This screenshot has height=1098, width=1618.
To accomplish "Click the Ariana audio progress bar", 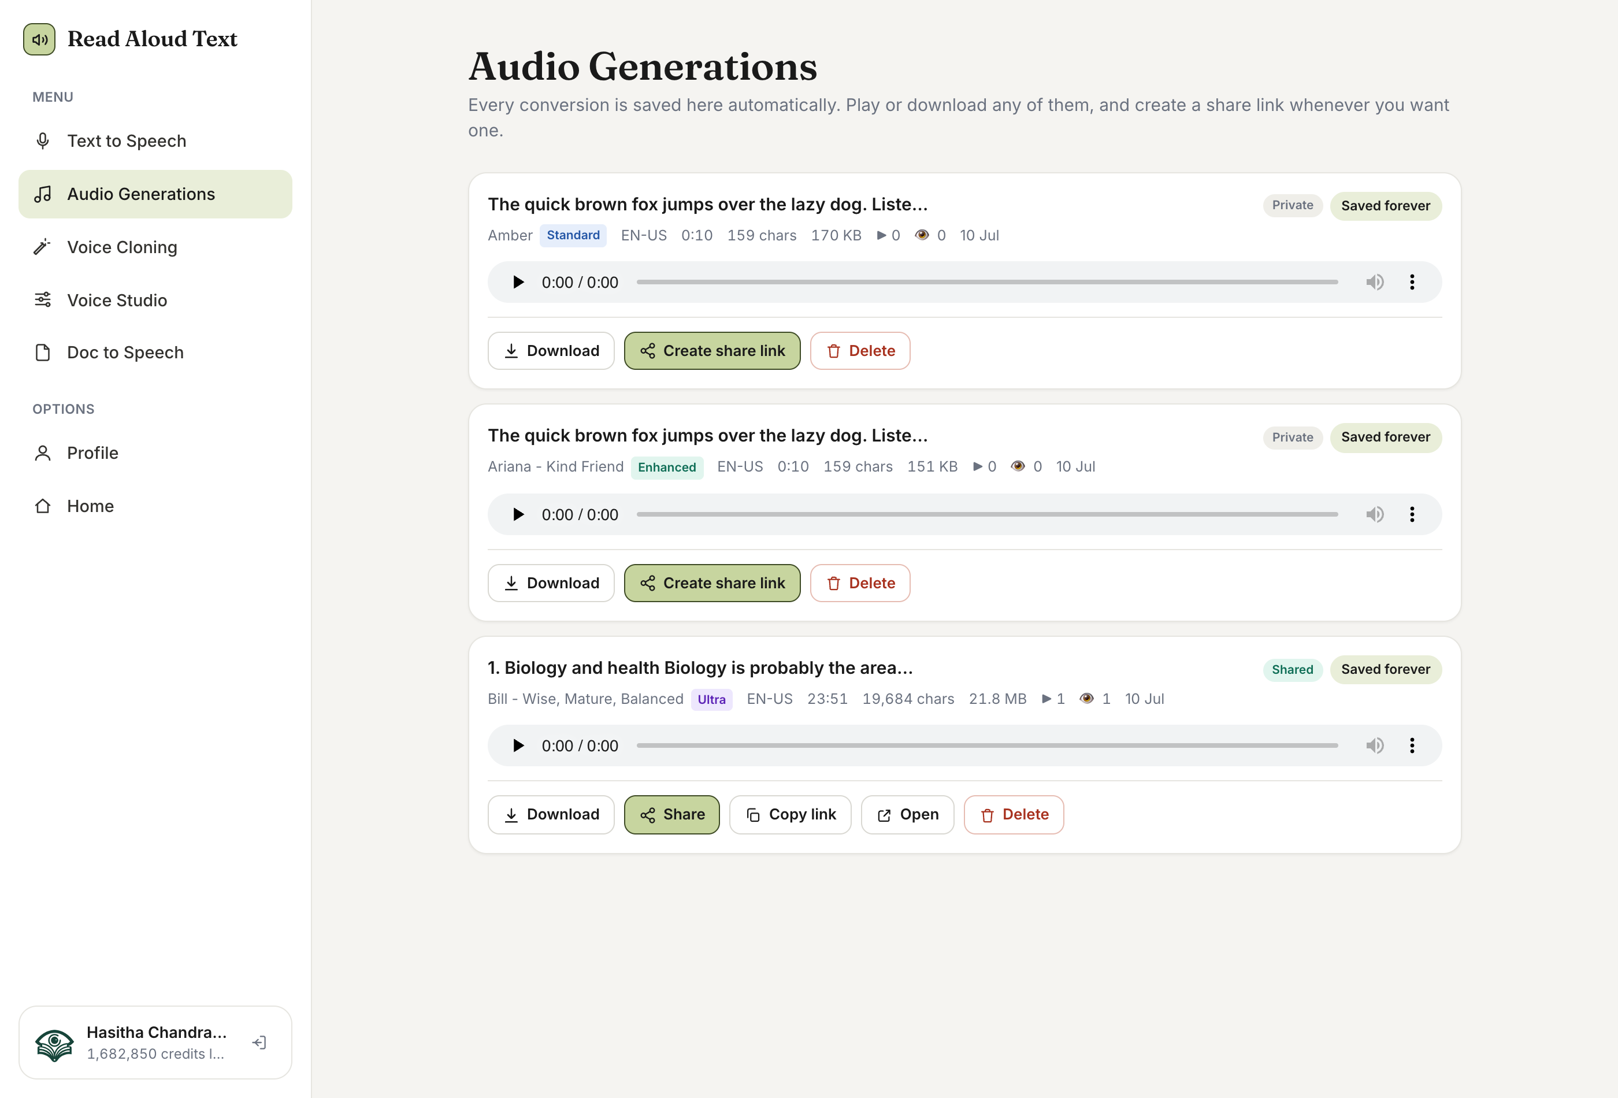I will [987, 514].
